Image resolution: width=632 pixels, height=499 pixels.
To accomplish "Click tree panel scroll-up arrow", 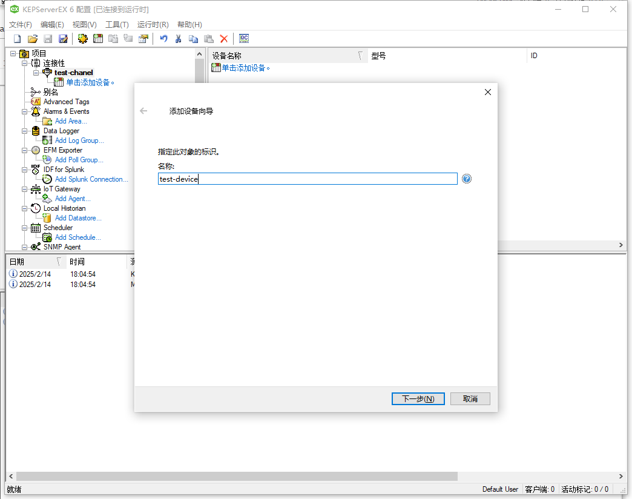I will pos(200,54).
